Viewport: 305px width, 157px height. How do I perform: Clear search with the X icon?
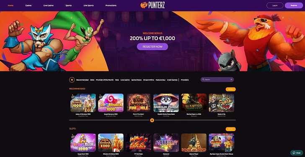coord(231,79)
